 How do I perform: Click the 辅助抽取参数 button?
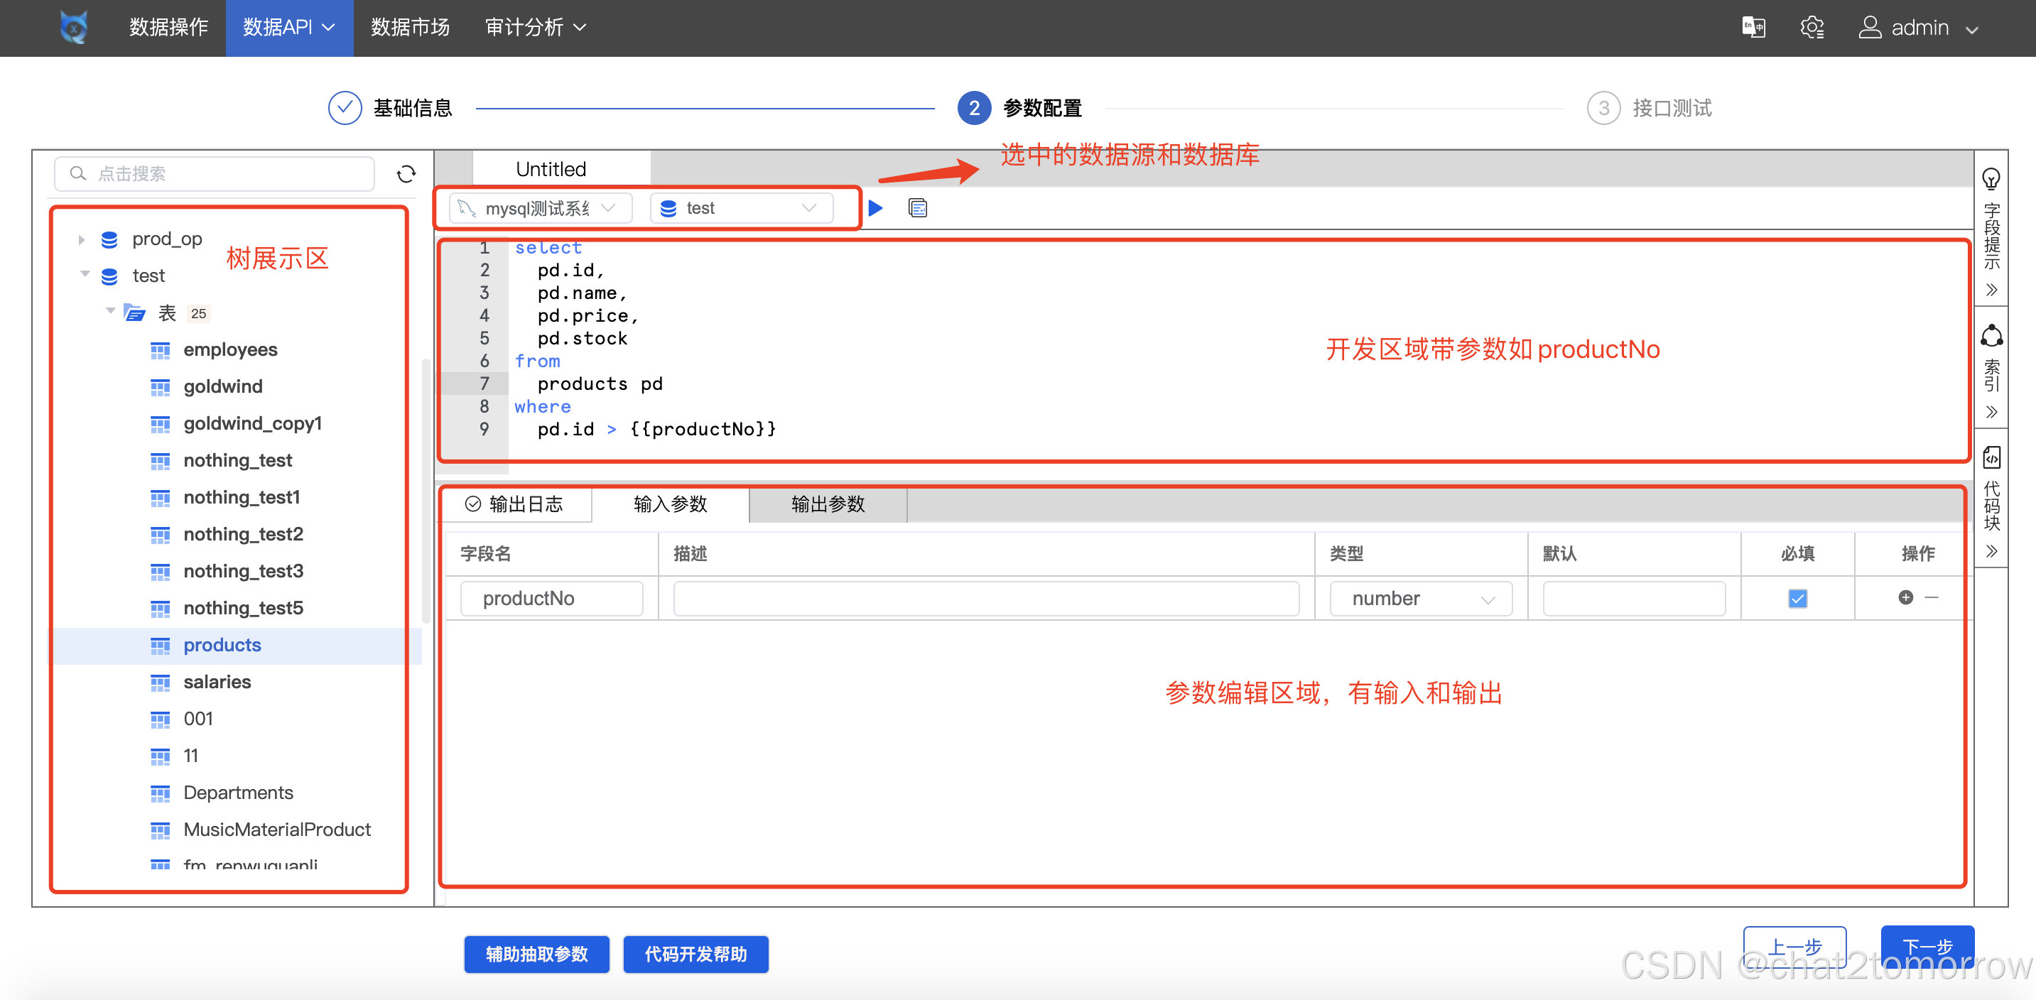point(536,954)
